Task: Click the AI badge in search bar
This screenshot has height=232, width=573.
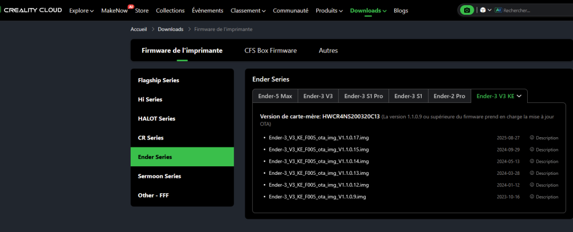Action: [498, 10]
